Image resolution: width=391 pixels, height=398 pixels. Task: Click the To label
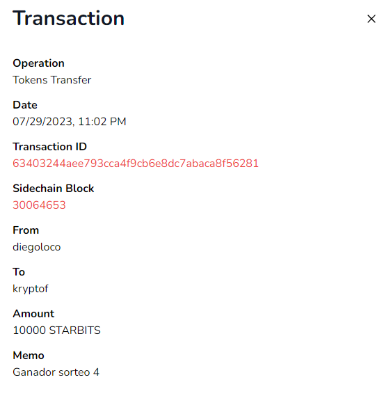pos(19,272)
